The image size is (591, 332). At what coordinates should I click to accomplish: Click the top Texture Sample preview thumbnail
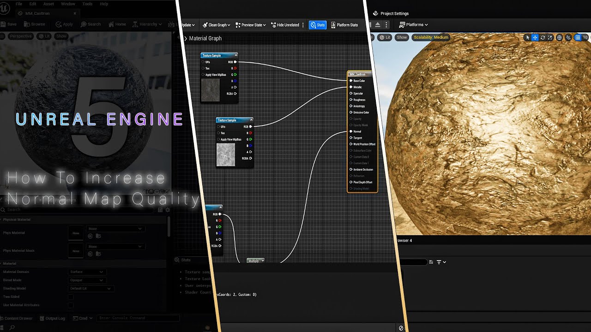[x=211, y=89]
